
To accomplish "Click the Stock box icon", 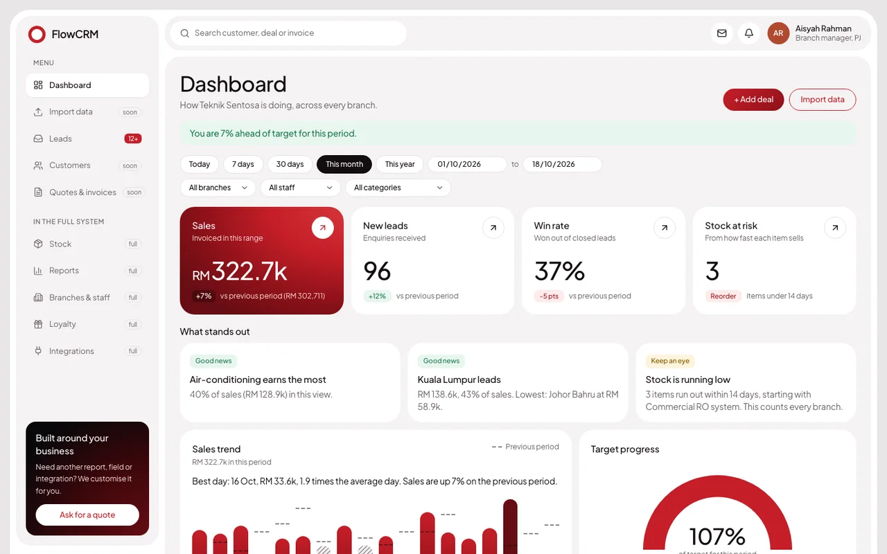I will (x=38, y=244).
